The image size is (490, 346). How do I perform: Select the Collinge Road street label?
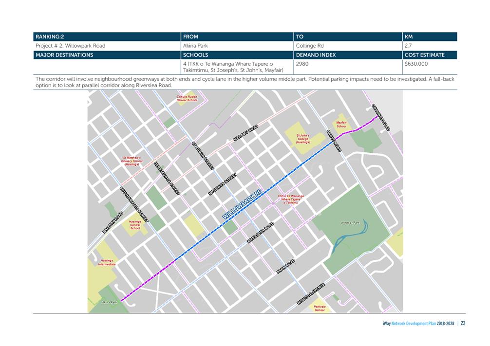(380, 118)
